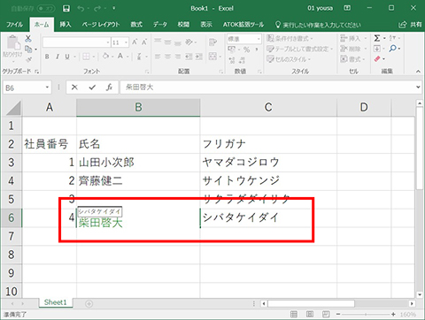Click the Increase Indent icon

point(199,56)
